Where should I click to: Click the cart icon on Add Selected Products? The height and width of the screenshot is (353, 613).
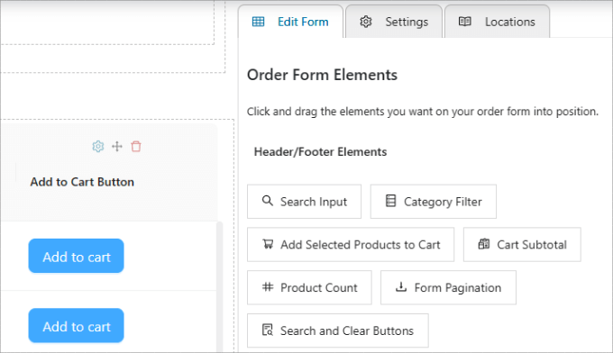click(268, 244)
